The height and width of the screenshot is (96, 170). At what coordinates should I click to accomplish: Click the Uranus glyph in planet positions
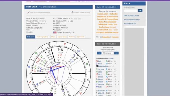[x=97, y=82]
